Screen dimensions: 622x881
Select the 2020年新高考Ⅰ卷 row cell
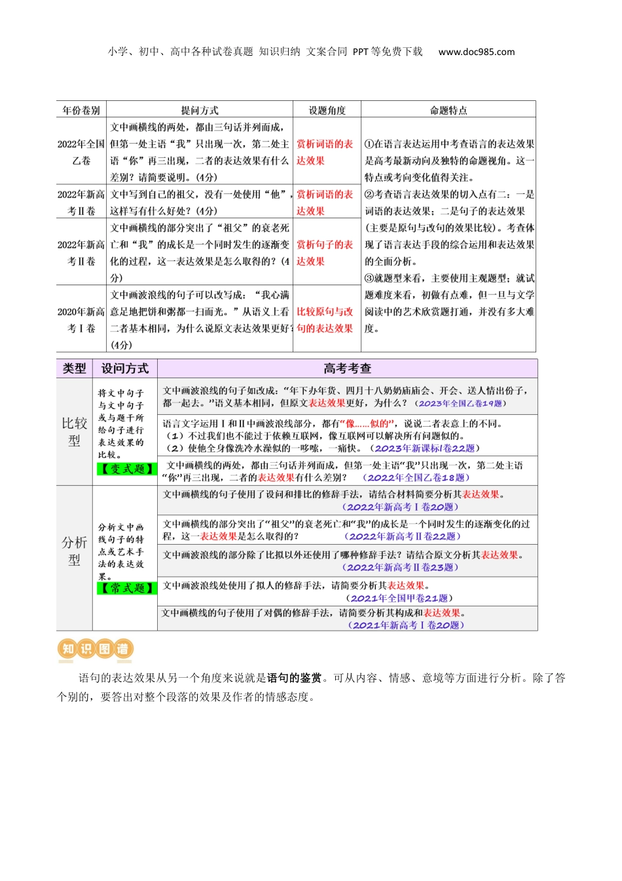(81, 320)
